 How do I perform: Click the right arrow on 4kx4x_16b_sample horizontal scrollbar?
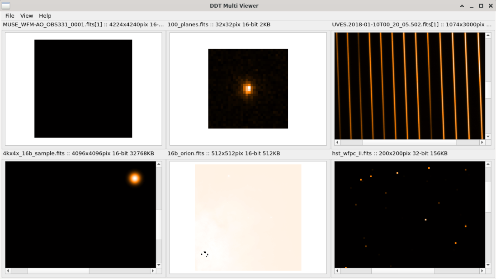click(153, 270)
